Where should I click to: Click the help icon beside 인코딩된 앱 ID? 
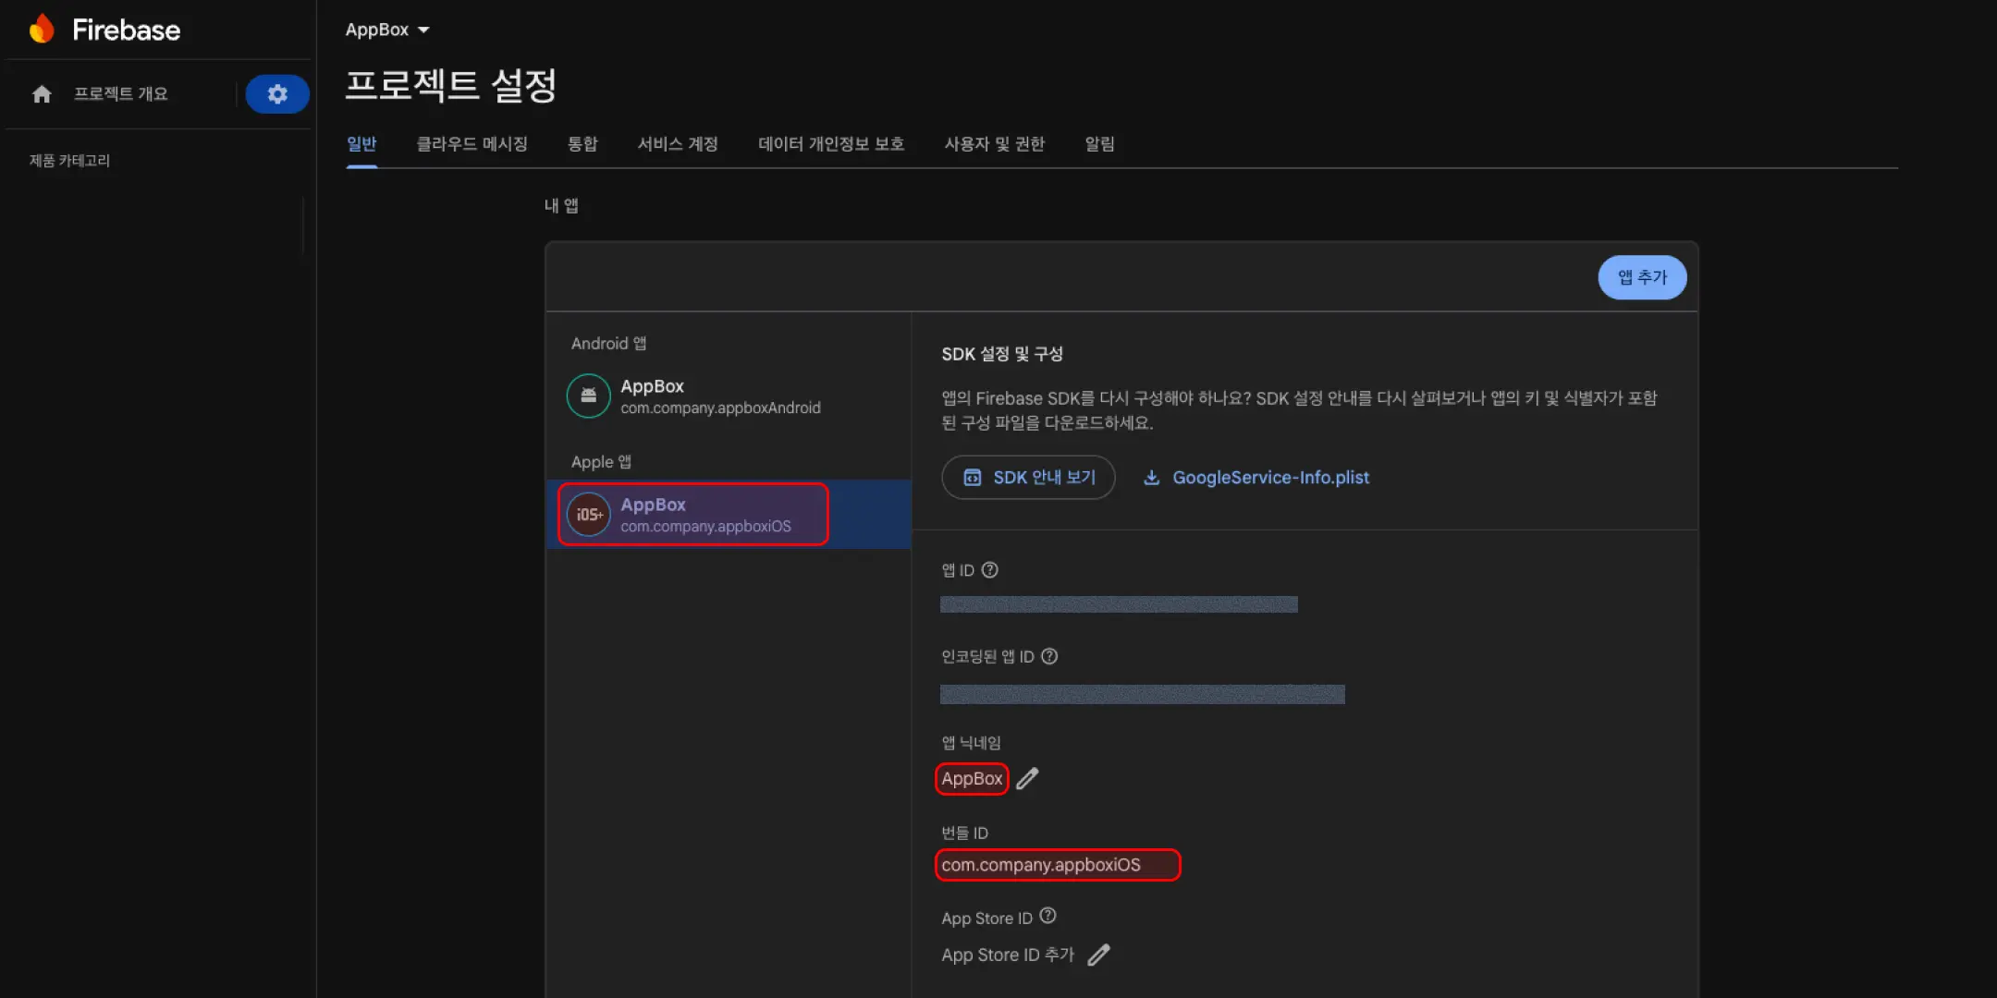click(x=1049, y=656)
